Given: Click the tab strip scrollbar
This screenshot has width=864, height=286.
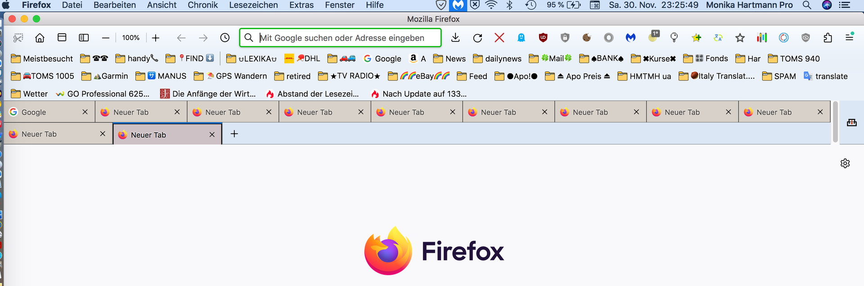Looking at the screenshot, I should click(835, 122).
